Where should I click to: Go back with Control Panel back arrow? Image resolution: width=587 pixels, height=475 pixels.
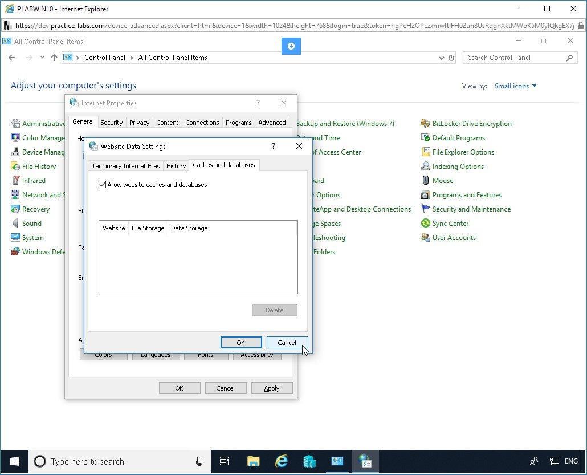(12, 58)
